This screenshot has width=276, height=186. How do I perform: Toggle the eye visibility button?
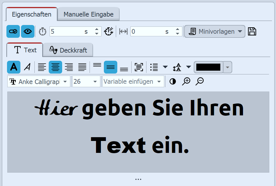coord(28,31)
